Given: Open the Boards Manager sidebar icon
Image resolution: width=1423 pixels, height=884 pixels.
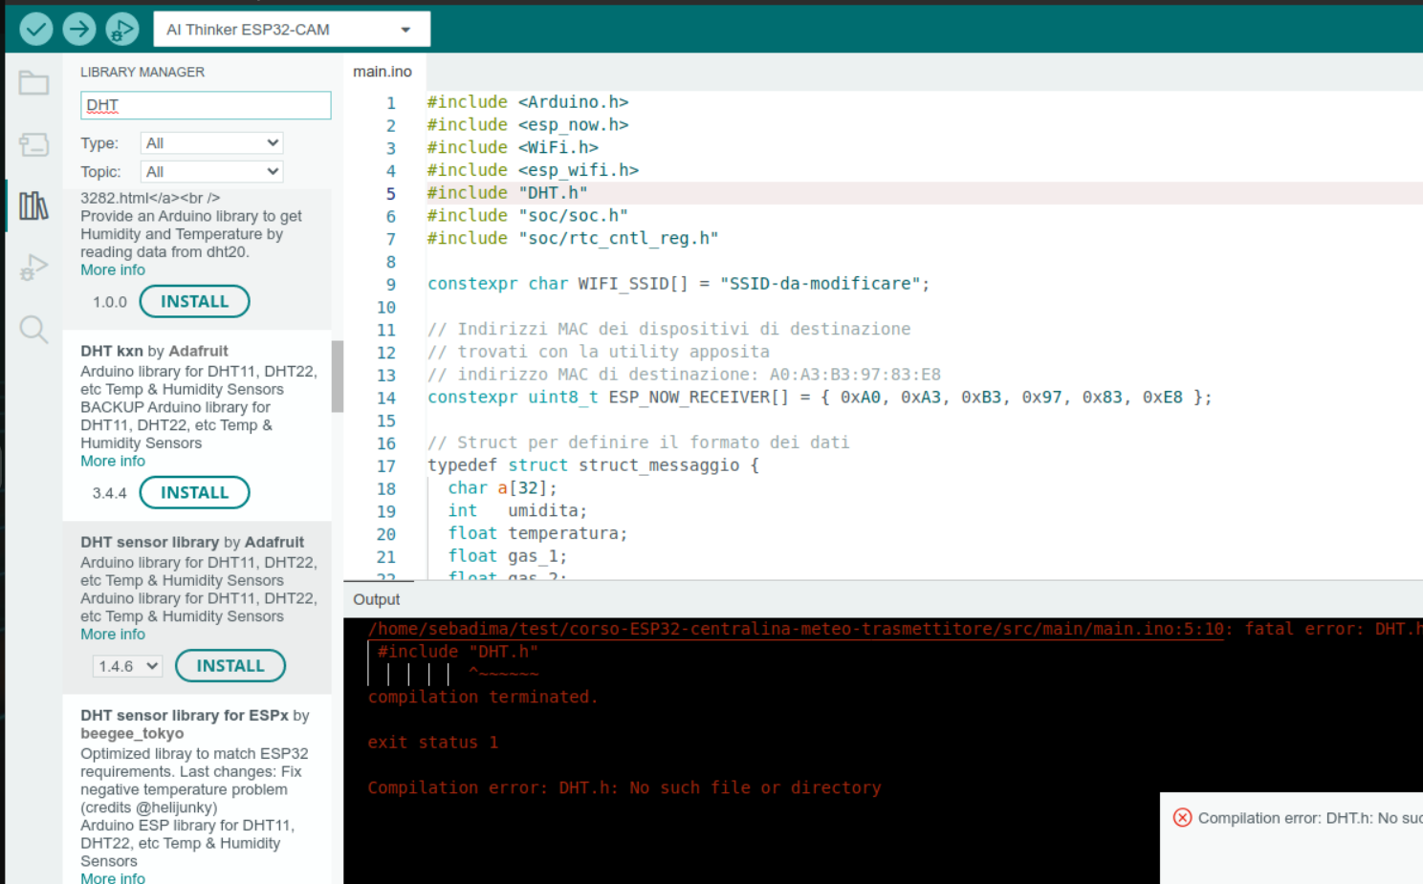Looking at the screenshot, I should pos(33,144).
